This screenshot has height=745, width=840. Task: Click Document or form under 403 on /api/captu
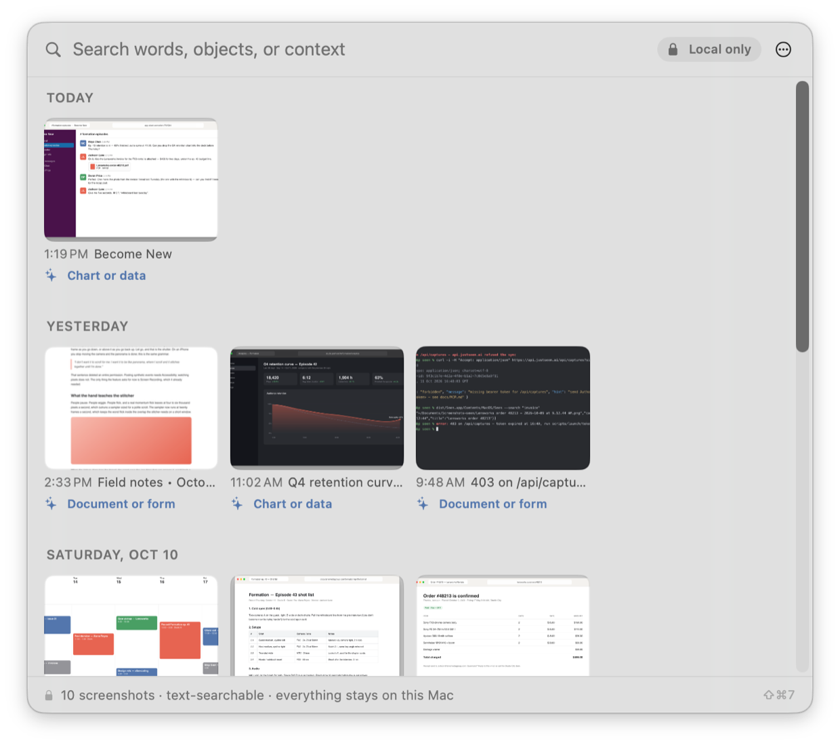(493, 504)
